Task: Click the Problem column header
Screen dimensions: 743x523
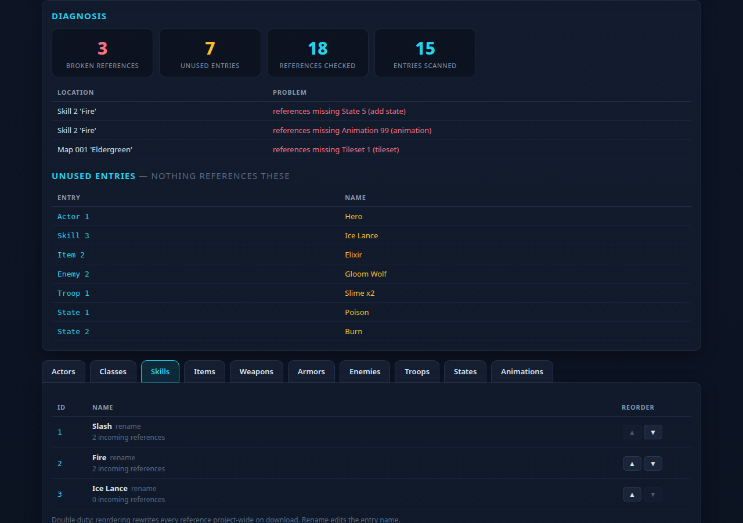Action: 290,93
